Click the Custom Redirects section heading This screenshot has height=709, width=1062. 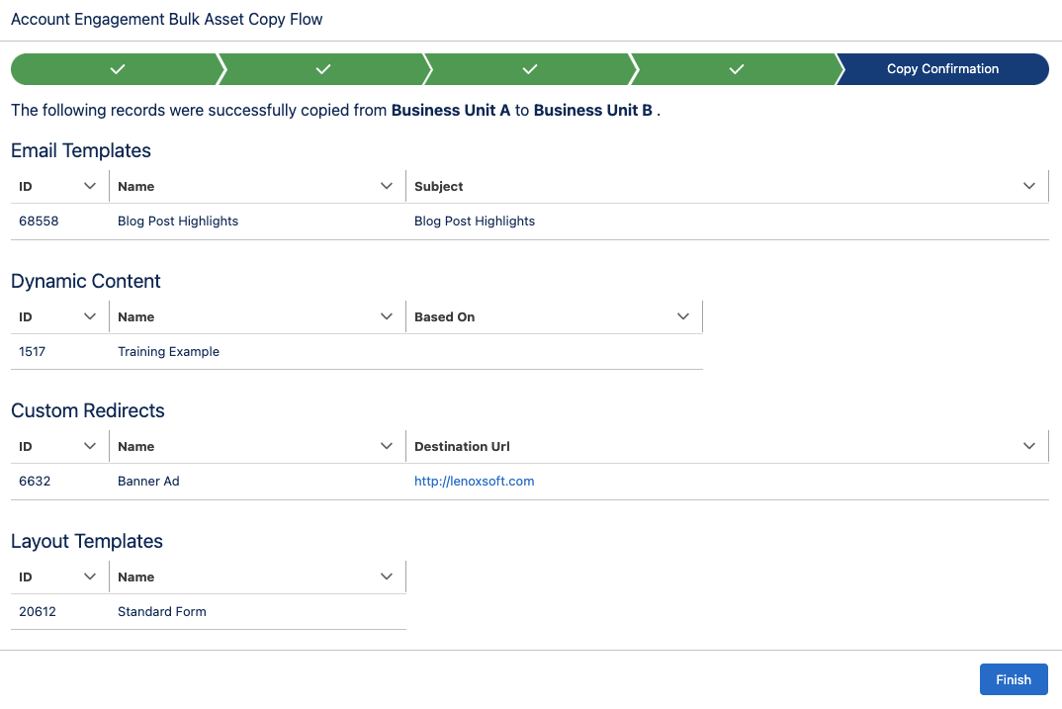click(87, 410)
